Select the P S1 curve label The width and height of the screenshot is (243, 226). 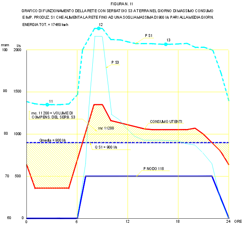(149, 36)
